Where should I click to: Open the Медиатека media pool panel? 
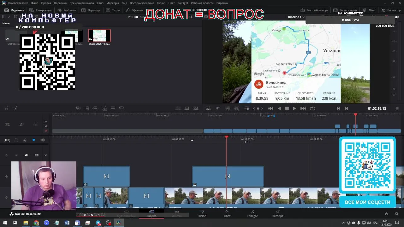point(14,10)
